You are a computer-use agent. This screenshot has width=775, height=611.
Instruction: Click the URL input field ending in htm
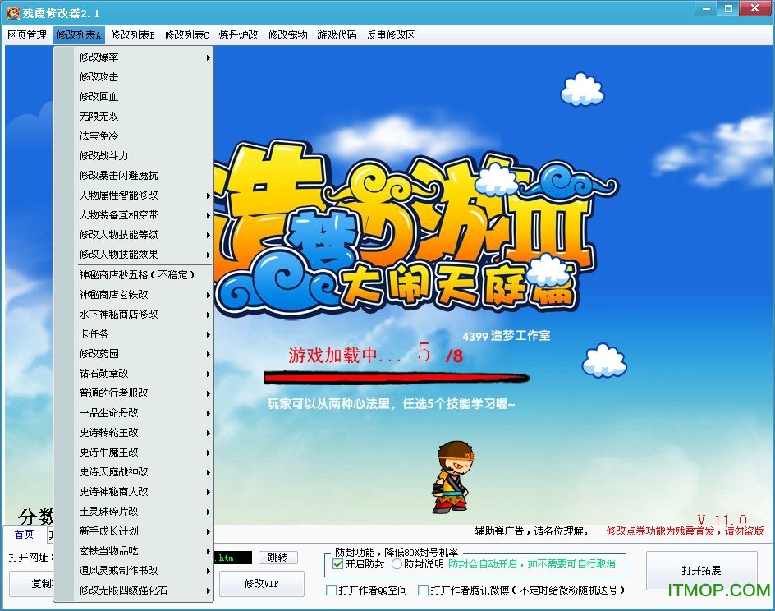point(233,558)
